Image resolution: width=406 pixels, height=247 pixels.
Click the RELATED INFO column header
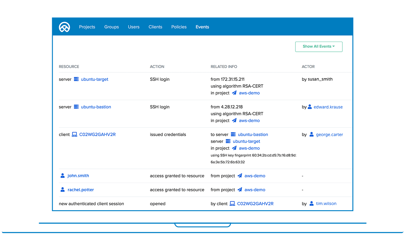224,66
